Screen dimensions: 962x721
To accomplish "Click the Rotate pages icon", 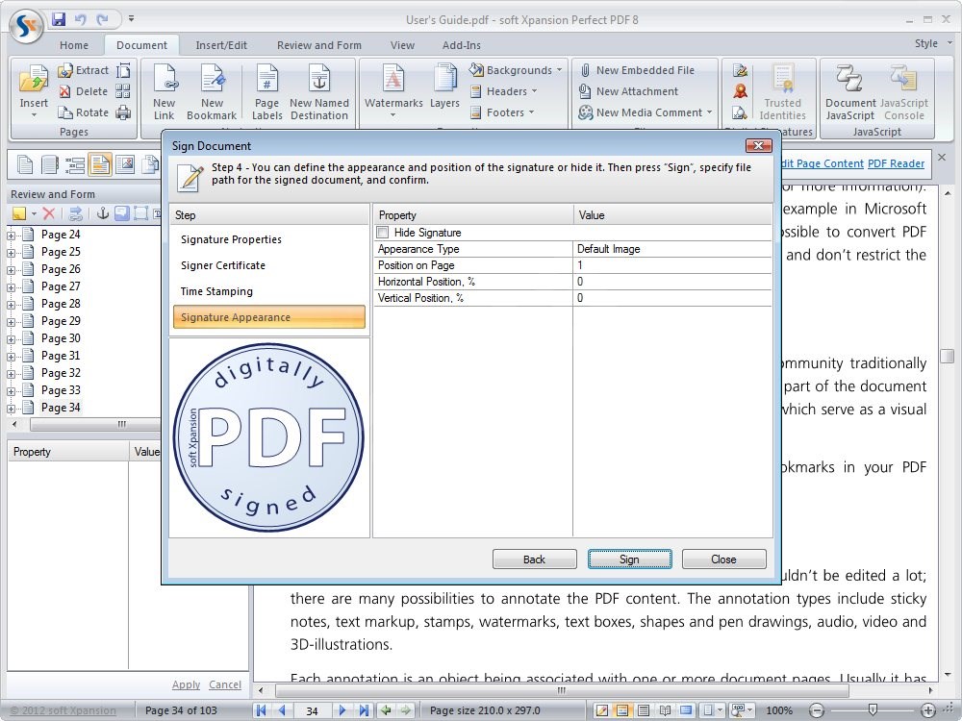I will (65, 112).
